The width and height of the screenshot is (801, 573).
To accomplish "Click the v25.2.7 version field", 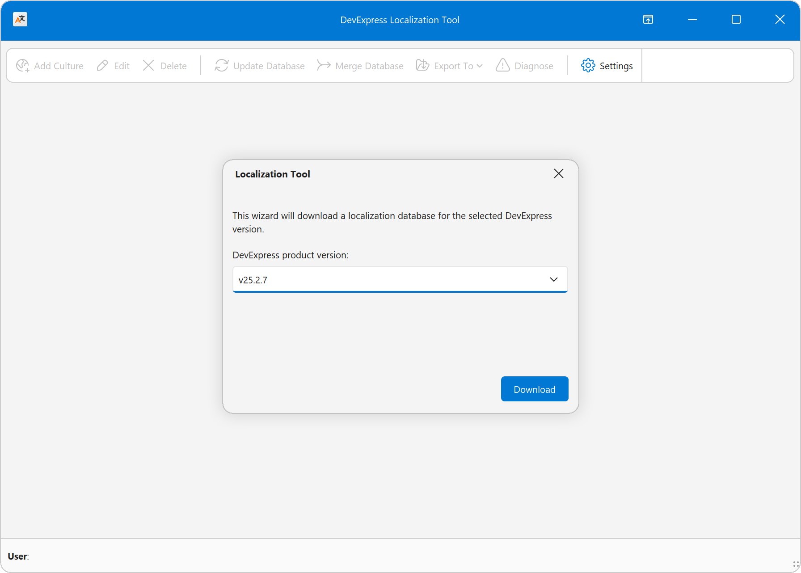I will pyautogui.click(x=400, y=280).
